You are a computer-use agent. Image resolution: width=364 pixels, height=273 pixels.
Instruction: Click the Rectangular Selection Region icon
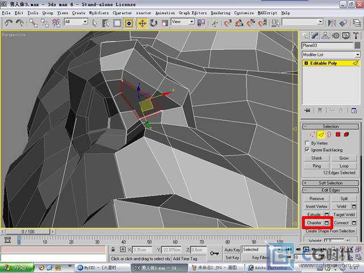click(117, 23)
